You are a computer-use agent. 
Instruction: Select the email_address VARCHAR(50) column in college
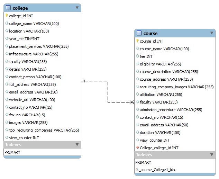tap(33, 92)
